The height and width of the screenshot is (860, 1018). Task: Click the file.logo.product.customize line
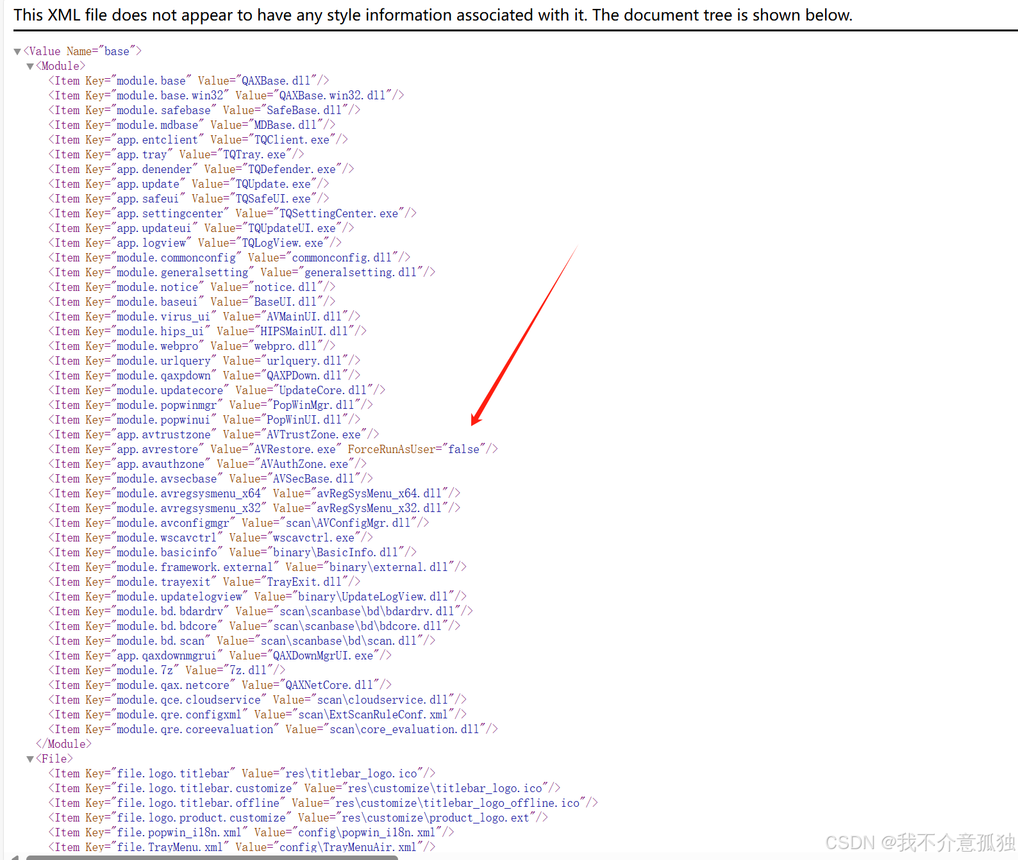(x=298, y=818)
